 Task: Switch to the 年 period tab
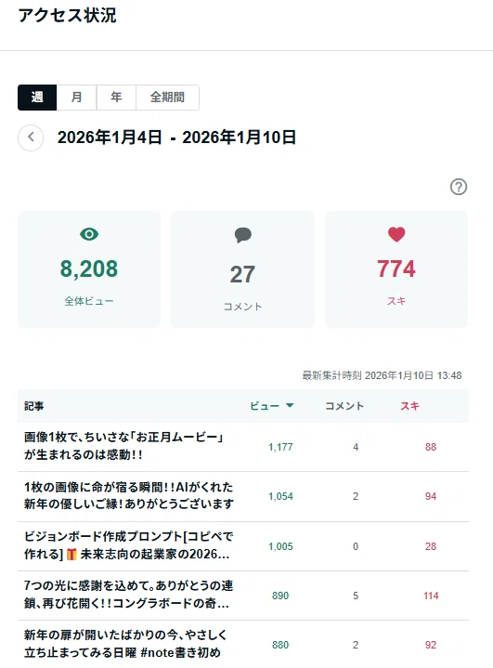point(116,98)
